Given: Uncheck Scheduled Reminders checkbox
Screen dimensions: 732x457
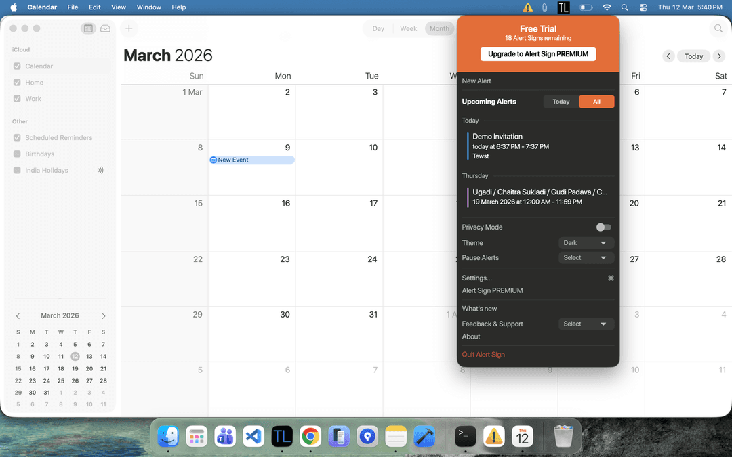Looking at the screenshot, I should [x=17, y=137].
